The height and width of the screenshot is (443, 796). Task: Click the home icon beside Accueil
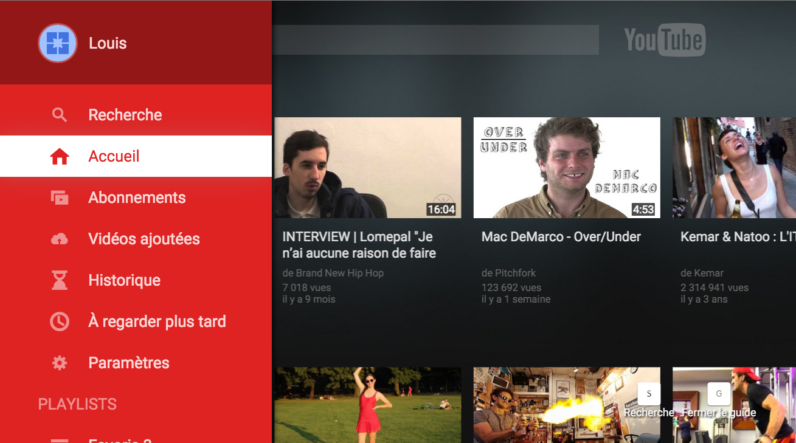click(x=60, y=157)
